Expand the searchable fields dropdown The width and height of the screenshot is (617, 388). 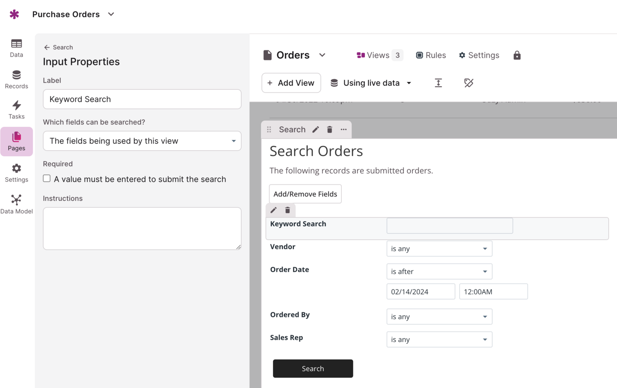(142, 141)
